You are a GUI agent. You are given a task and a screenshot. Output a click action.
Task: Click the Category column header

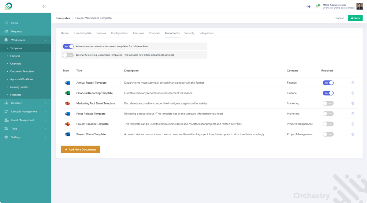[293, 71]
